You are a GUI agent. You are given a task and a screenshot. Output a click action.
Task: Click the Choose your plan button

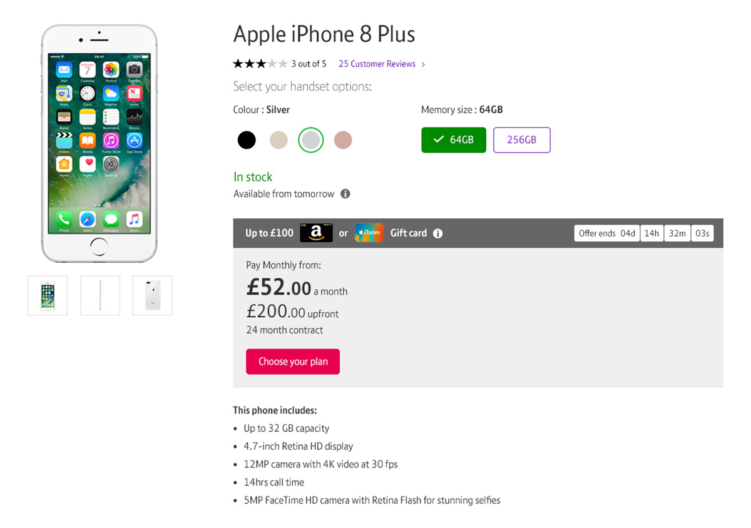click(293, 362)
